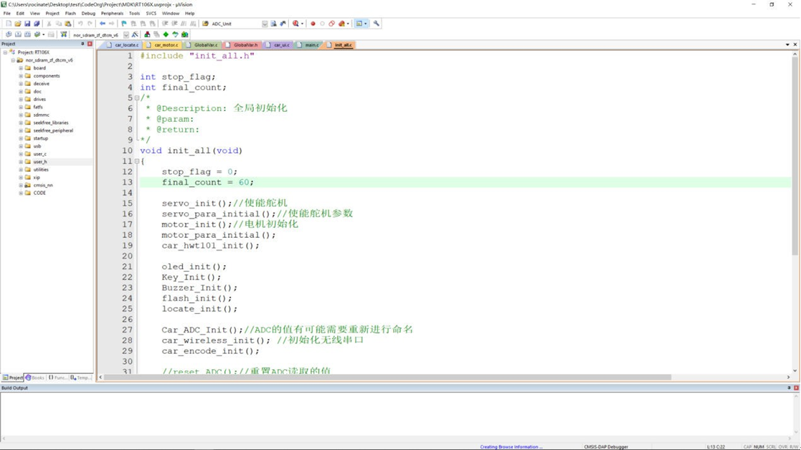
Task: Collapse the comment block at line 5
Action: pos(137,98)
